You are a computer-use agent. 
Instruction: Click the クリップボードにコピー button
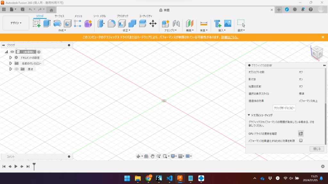pos(284,108)
